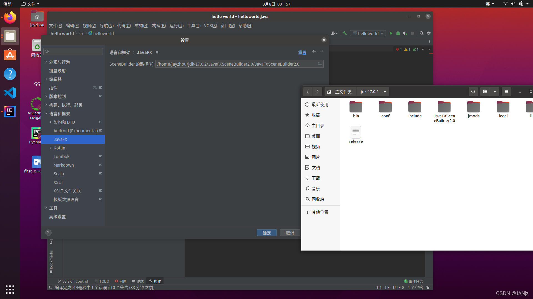This screenshot has width=533, height=299.
Task: Click the Build hammer icon
Action: (345, 33)
